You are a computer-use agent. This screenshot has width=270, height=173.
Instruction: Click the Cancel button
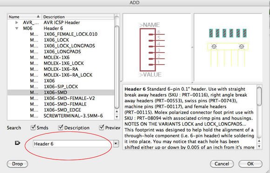(222, 164)
